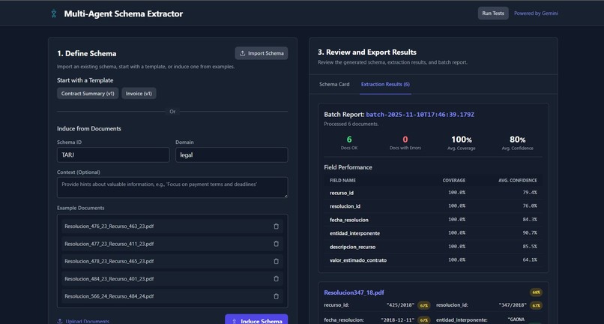The height and width of the screenshot is (324, 604).
Task: Select the fecha_resolucion field name row
Action: click(x=433, y=220)
